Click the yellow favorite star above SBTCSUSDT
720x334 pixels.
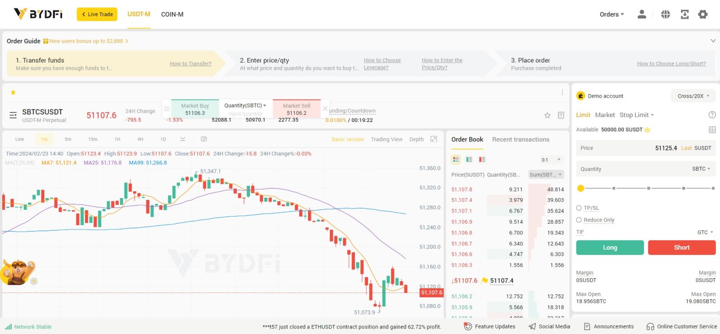(13, 92)
